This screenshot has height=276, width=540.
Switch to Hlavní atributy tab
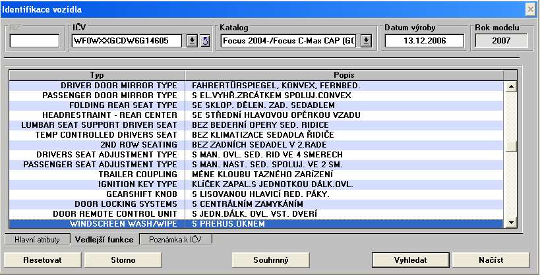tap(37, 239)
